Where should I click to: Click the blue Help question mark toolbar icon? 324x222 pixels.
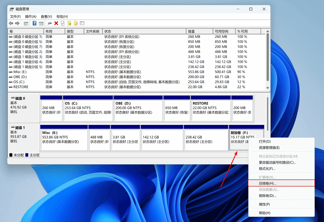(34, 23)
